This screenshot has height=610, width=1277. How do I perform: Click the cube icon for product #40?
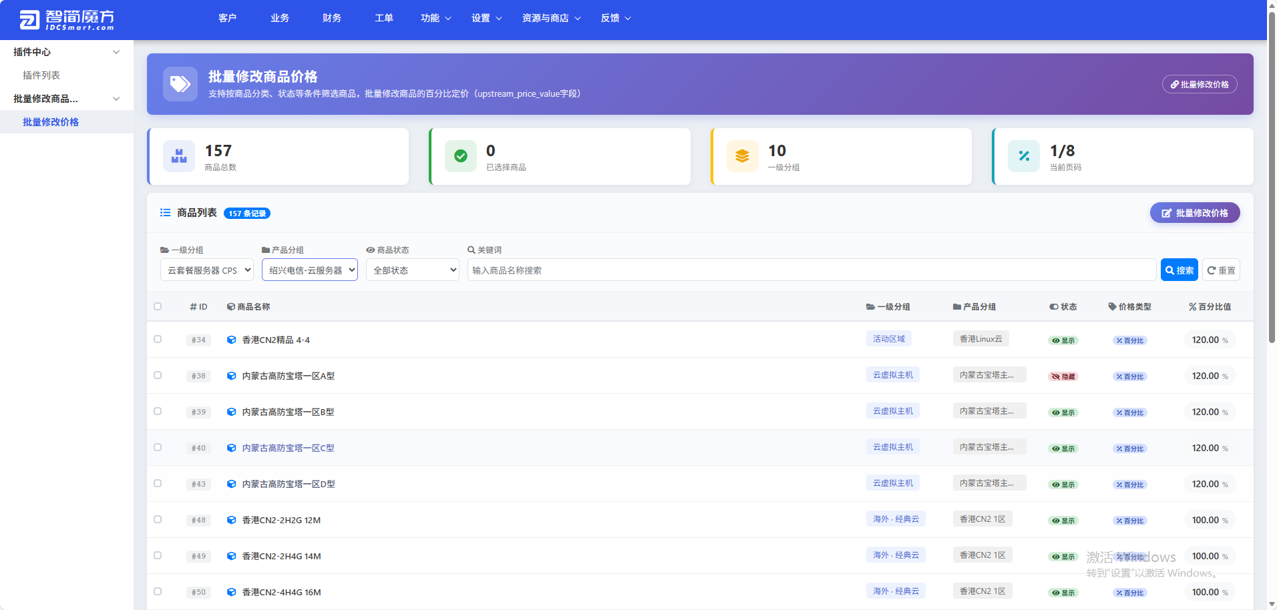231,448
